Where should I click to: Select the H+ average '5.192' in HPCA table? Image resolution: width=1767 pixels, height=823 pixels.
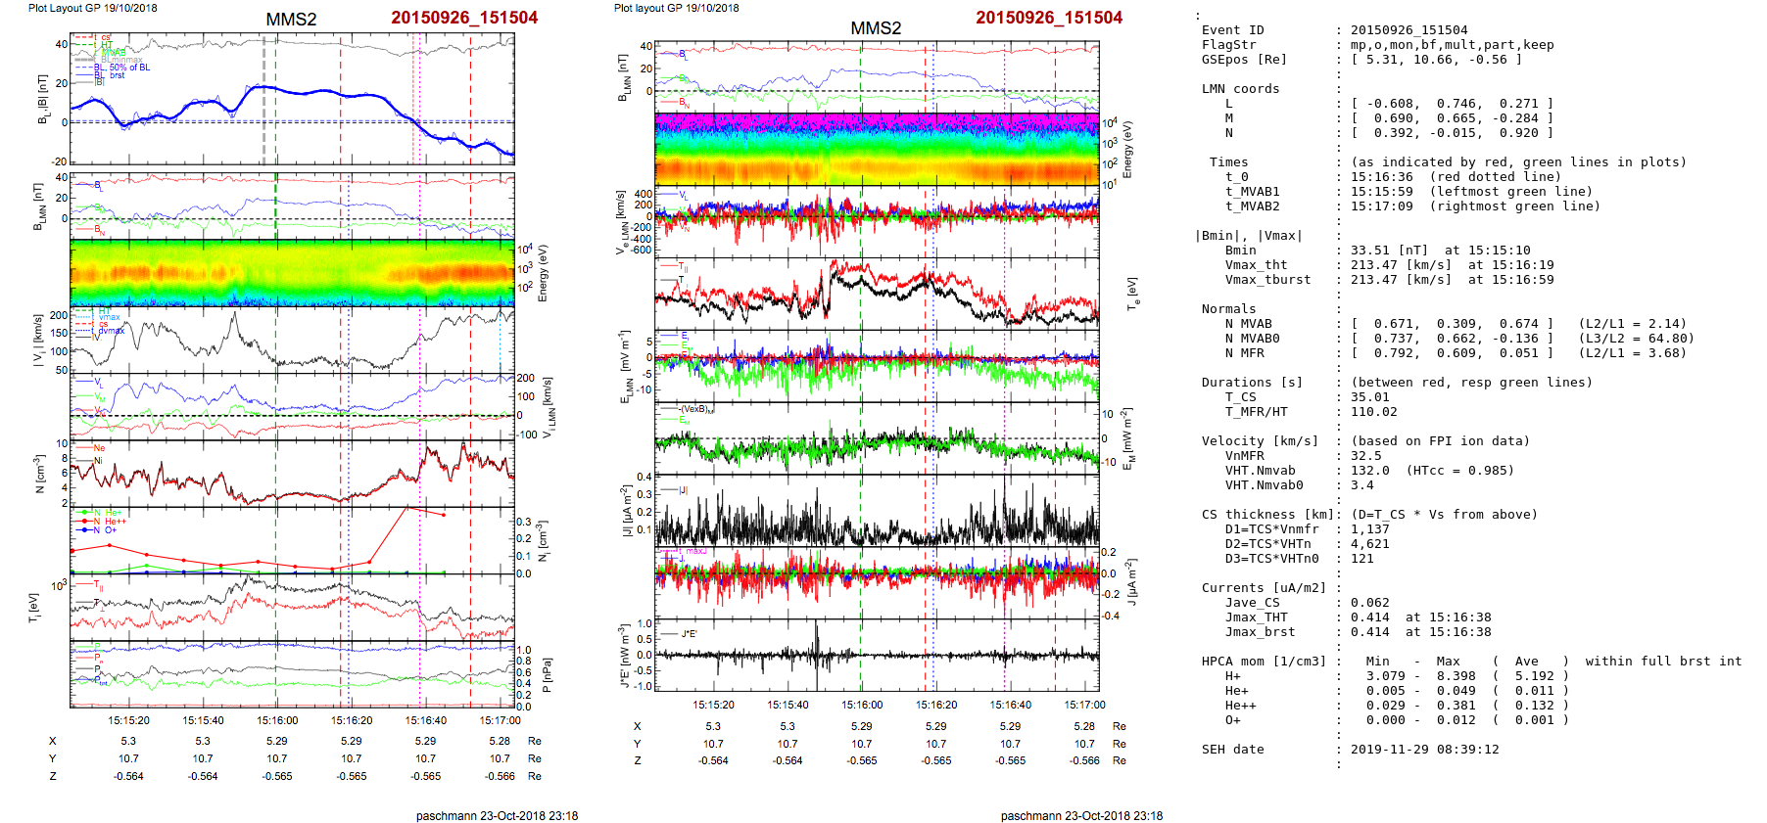(1535, 676)
